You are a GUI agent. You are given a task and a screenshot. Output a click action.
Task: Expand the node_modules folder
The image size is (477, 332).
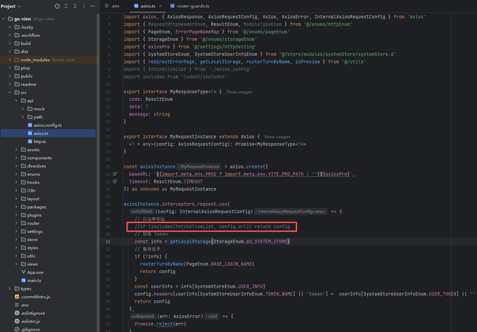point(10,60)
